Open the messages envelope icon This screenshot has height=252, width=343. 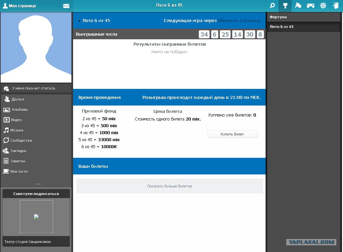tap(66, 6)
